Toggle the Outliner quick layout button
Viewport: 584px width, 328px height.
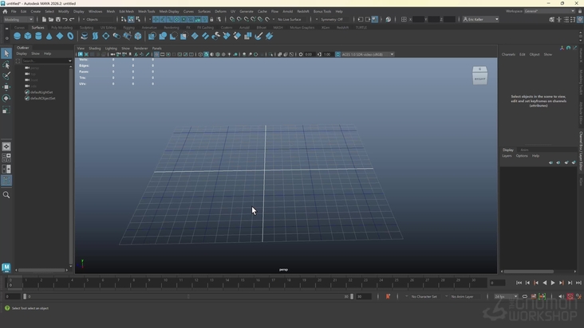coord(6,181)
